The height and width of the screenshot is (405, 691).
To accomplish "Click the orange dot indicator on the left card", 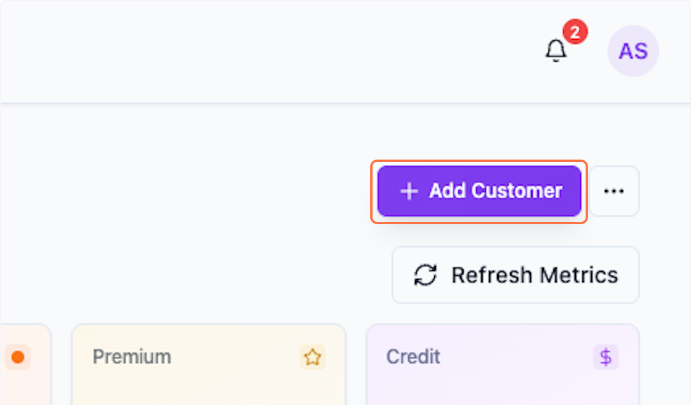I will click(x=18, y=357).
